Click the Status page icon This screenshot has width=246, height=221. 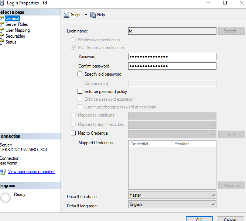[x=2, y=42]
